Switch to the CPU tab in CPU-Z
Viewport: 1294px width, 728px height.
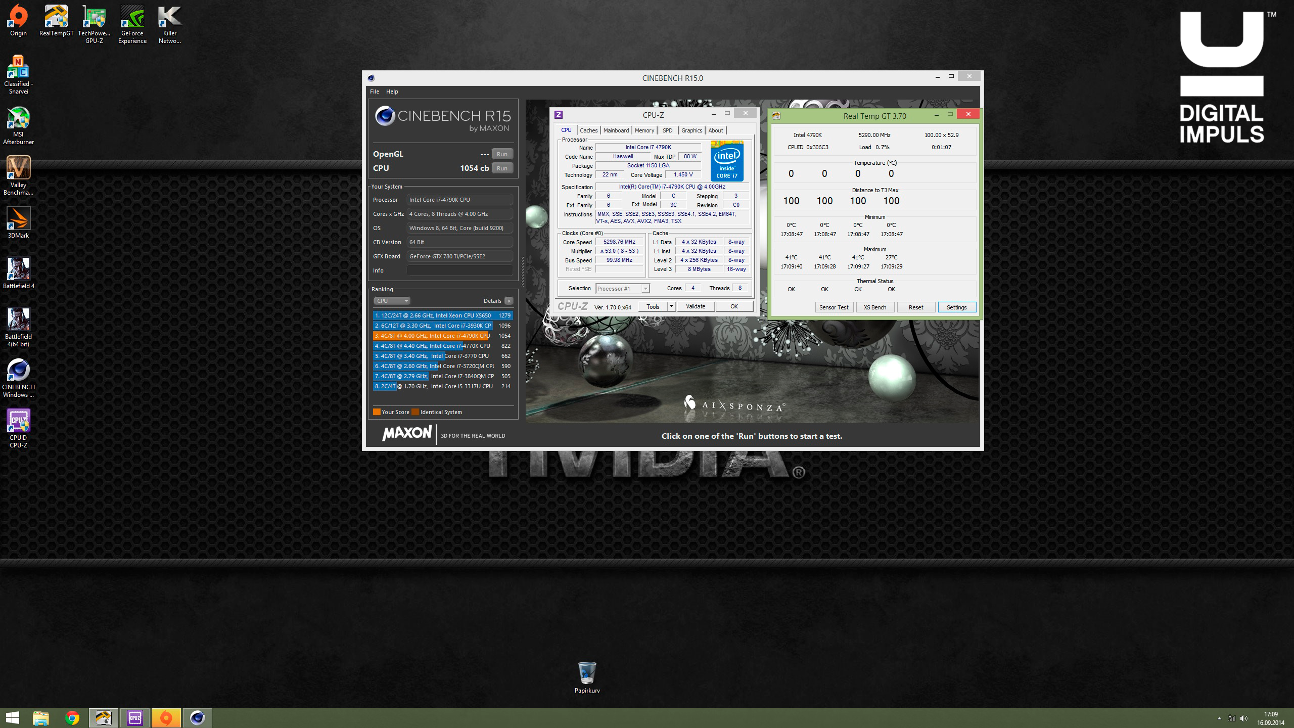(x=566, y=130)
